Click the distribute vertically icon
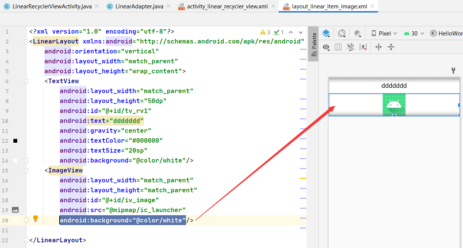463x248 pixels. point(391,47)
